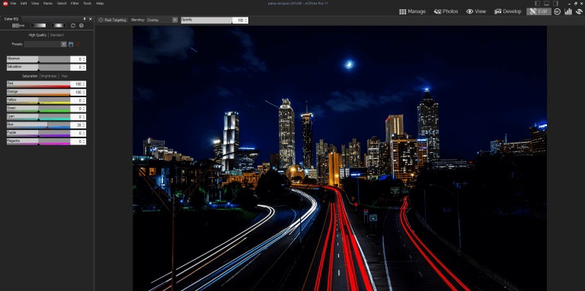
Task: Adjust the global Saturation slider
Action: click(38, 68)
